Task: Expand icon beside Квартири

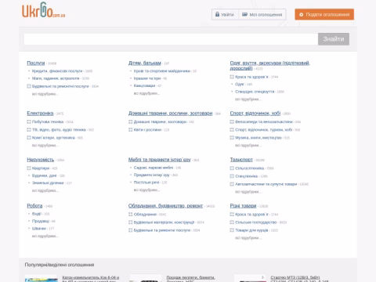Action: 29,168
